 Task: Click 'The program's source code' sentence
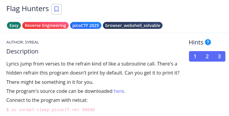point(66,91)
